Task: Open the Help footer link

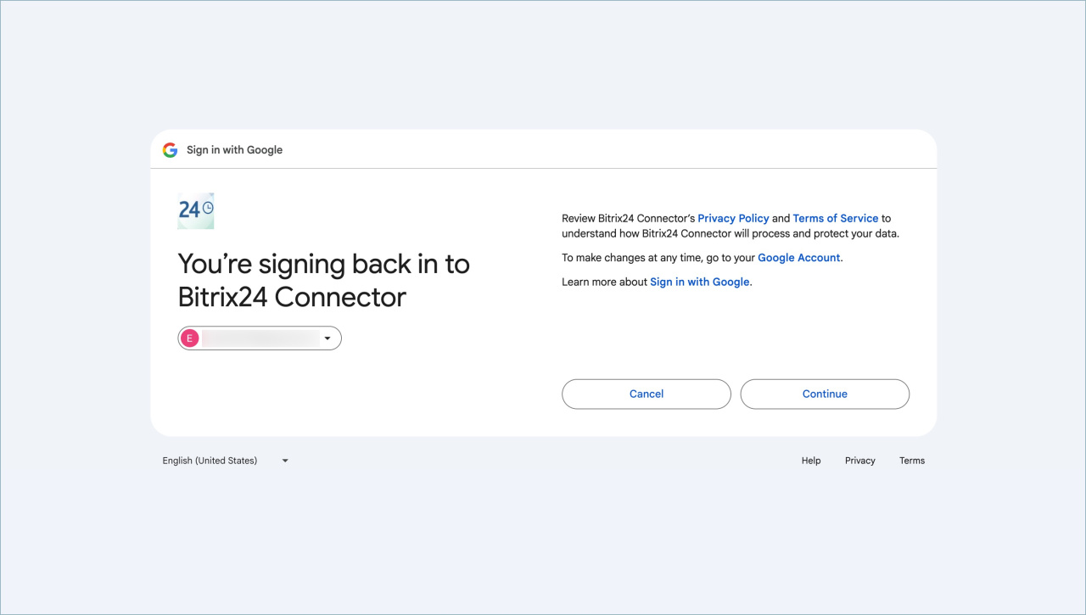Action: 811,461
